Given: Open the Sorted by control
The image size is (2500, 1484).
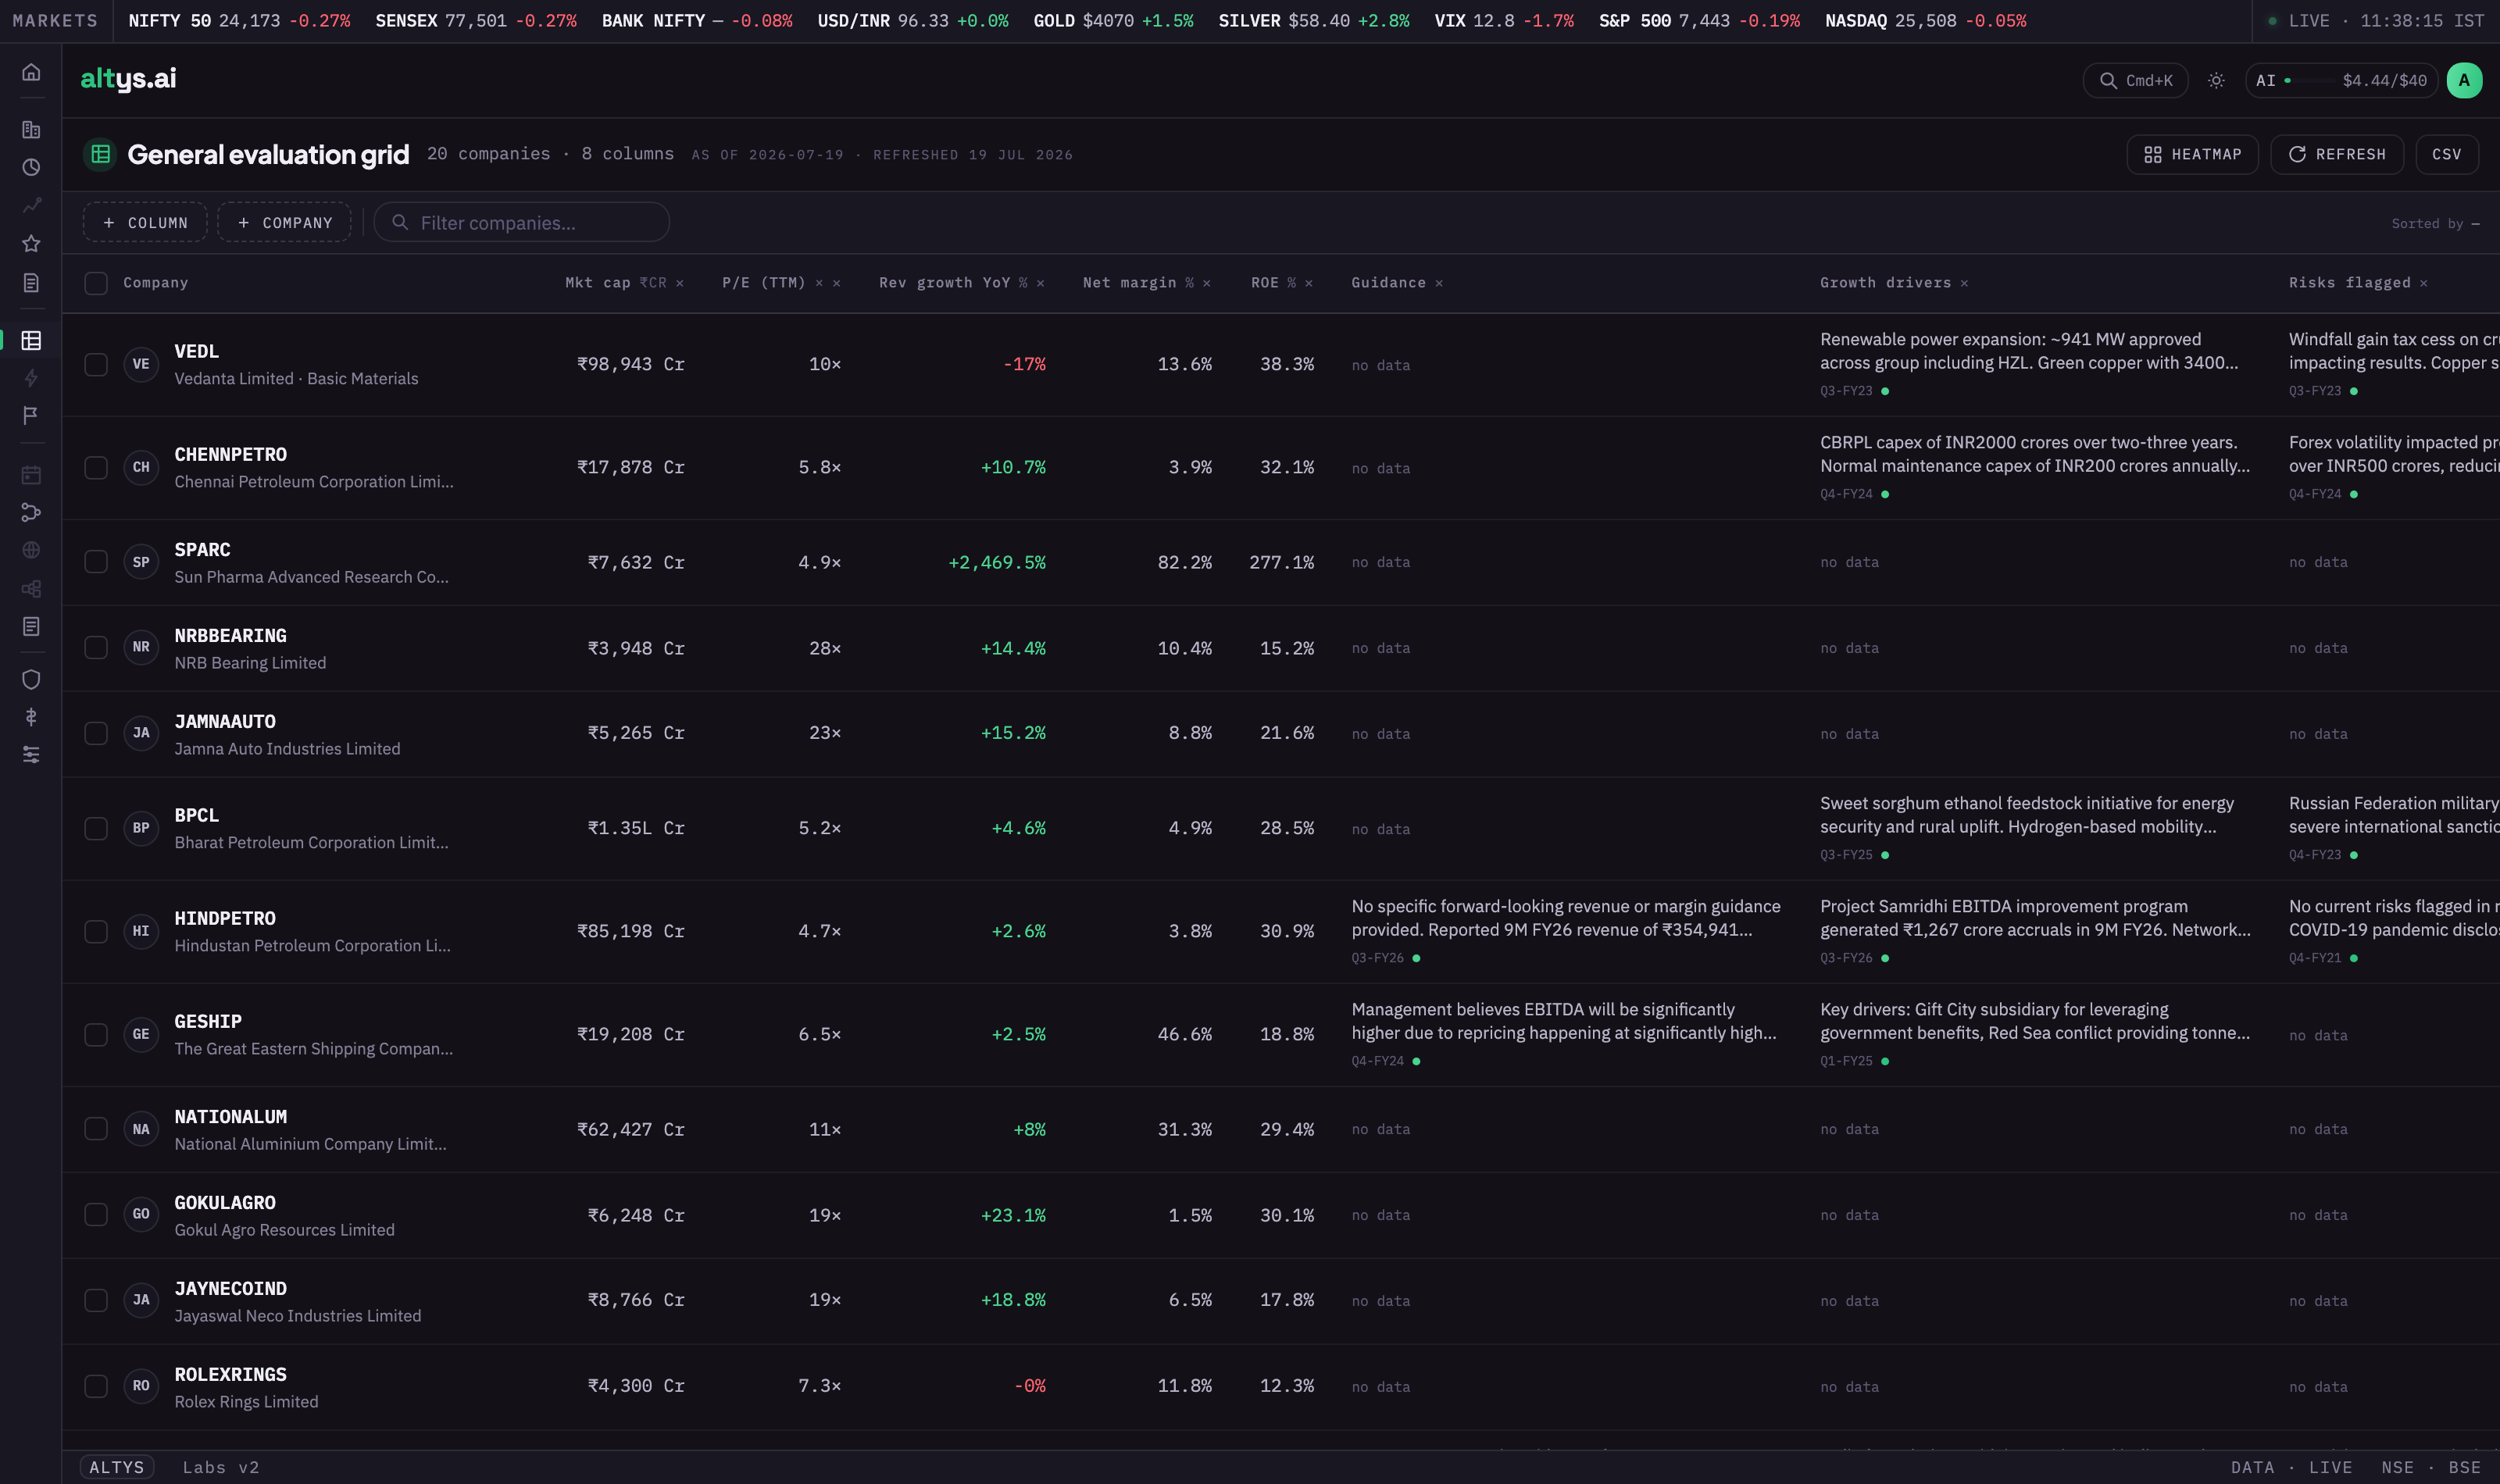Looking at the screenshot, I should click(2435, 223).
